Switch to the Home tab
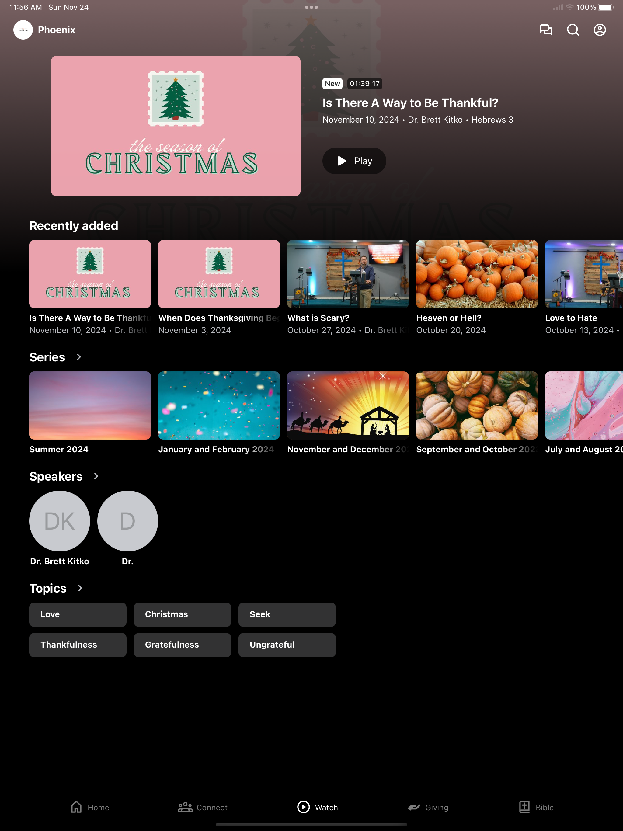 pos(90,807)
